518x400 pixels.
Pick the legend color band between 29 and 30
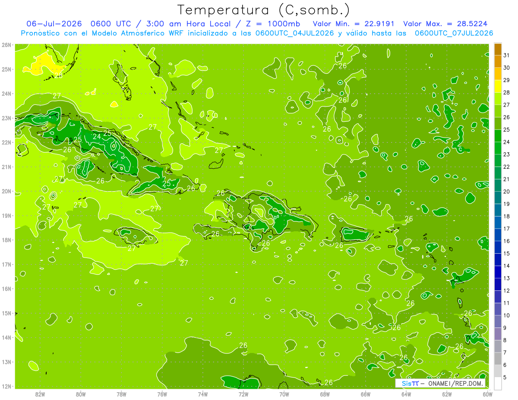tap(498, 74)
